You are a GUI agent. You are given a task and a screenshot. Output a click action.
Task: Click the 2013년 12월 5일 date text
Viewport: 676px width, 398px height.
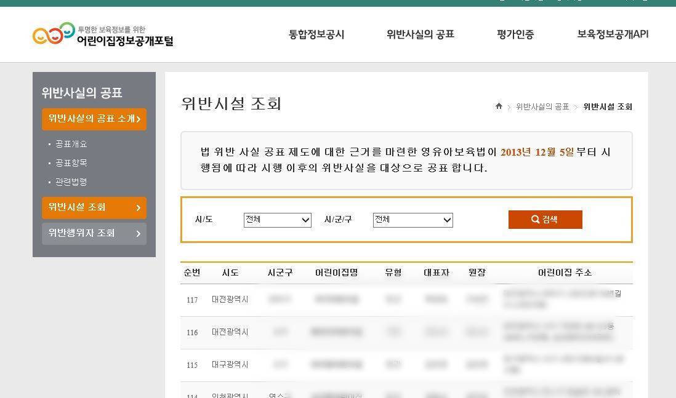click(x=537, y=152)
